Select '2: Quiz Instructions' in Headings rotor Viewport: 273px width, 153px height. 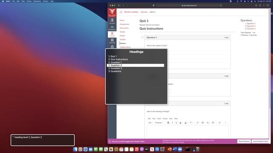(118, 59)
